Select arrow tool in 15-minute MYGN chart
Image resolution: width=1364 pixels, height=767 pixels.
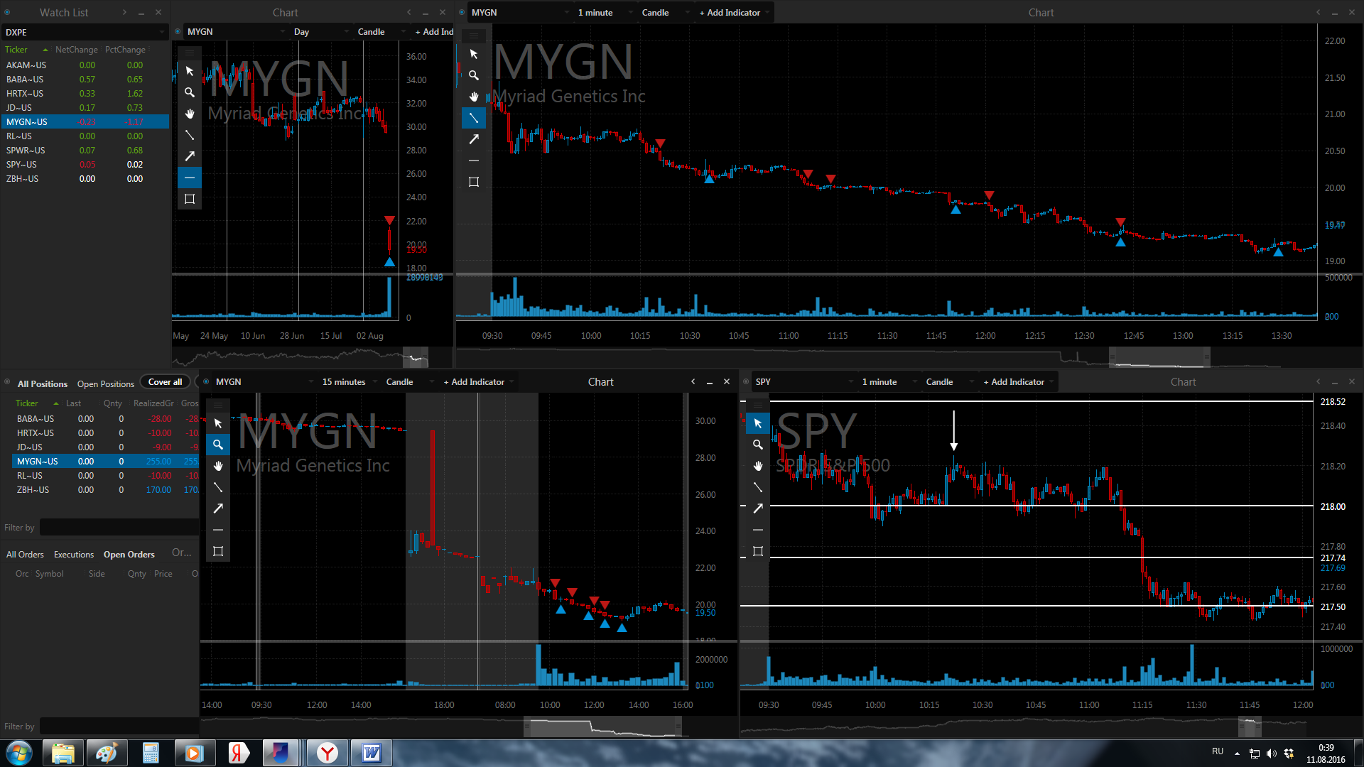pos(218,508)
